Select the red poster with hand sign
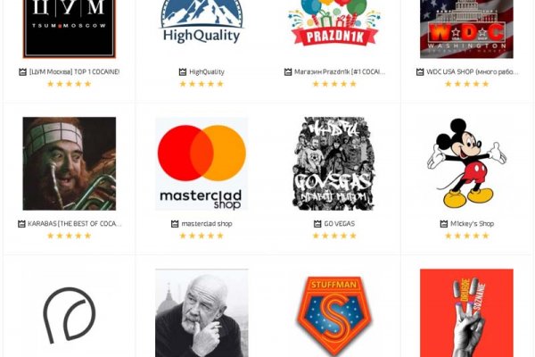Viewport: 535px width, 357px height. click(x=466, y=312)
